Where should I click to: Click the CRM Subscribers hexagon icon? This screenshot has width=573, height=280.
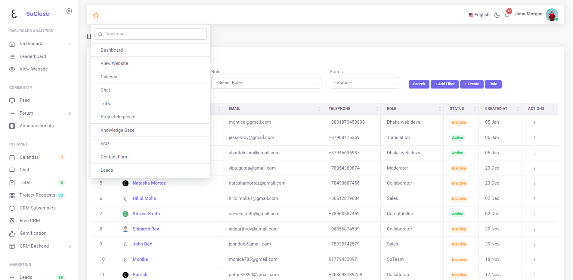tap(12, 208)
